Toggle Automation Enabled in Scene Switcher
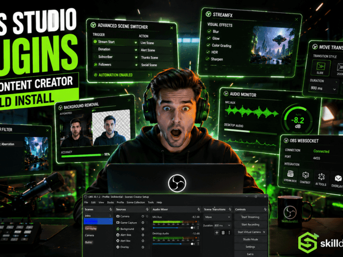The image size is (343, 257). 113,75
